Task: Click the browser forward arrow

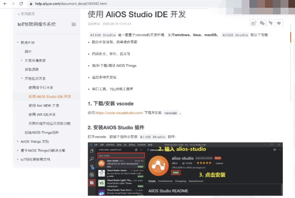Action: click(13, 4)
